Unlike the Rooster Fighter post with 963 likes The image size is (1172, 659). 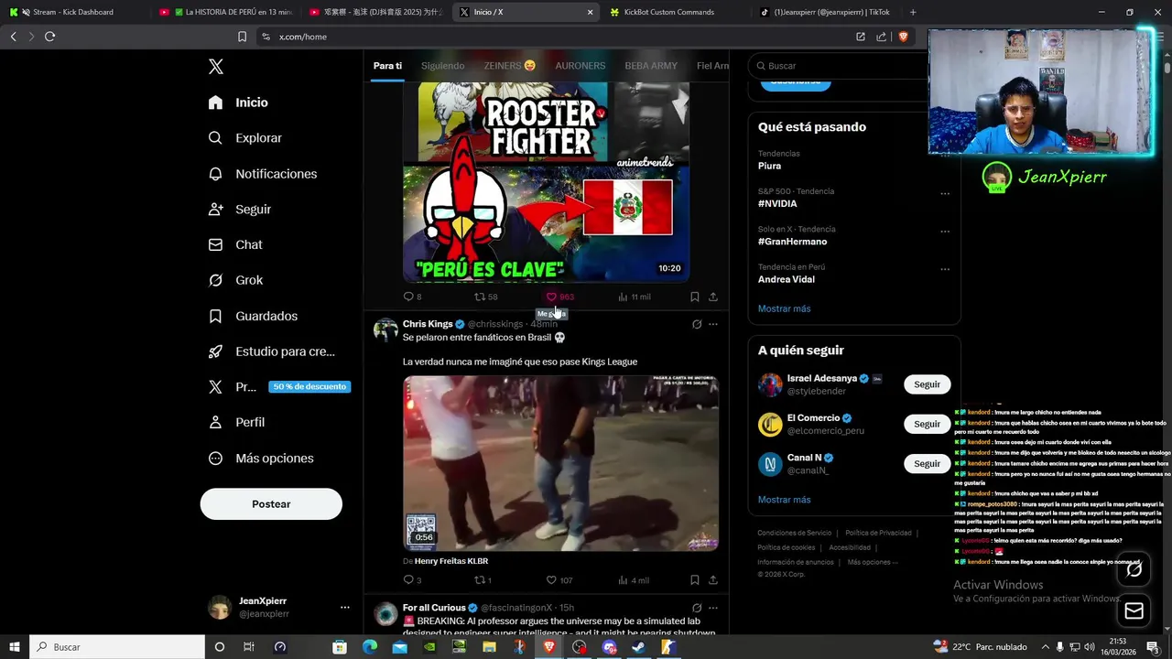click(559, 297)
